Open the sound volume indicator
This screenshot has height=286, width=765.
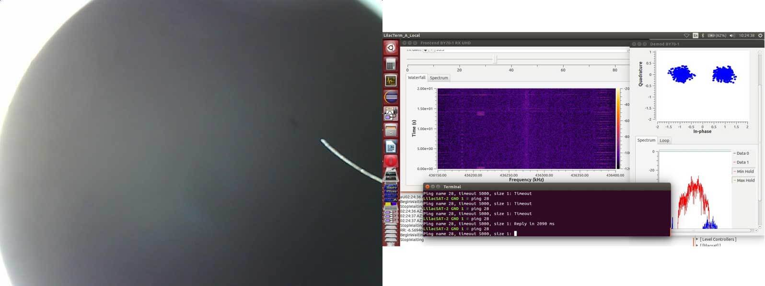(x=732, y=35)
